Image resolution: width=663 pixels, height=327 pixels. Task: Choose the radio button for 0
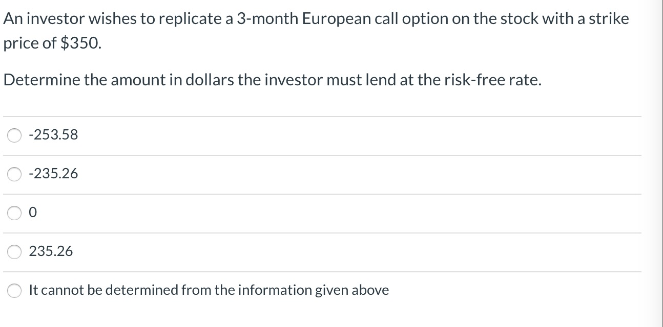pos(14,213)
